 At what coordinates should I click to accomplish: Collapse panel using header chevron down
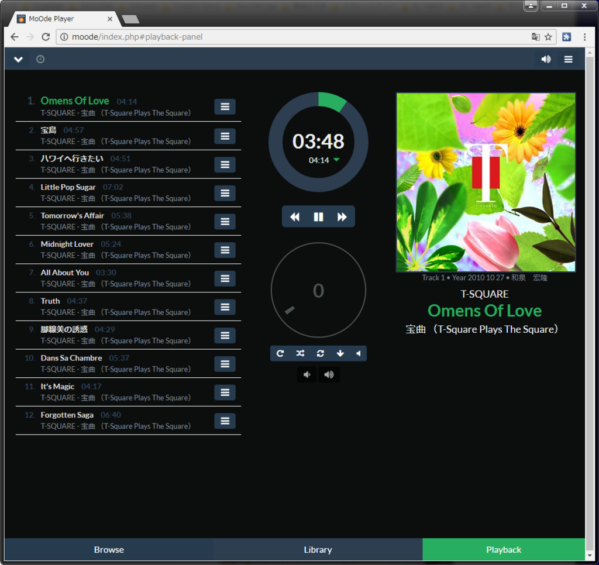[x=18, y=59]
